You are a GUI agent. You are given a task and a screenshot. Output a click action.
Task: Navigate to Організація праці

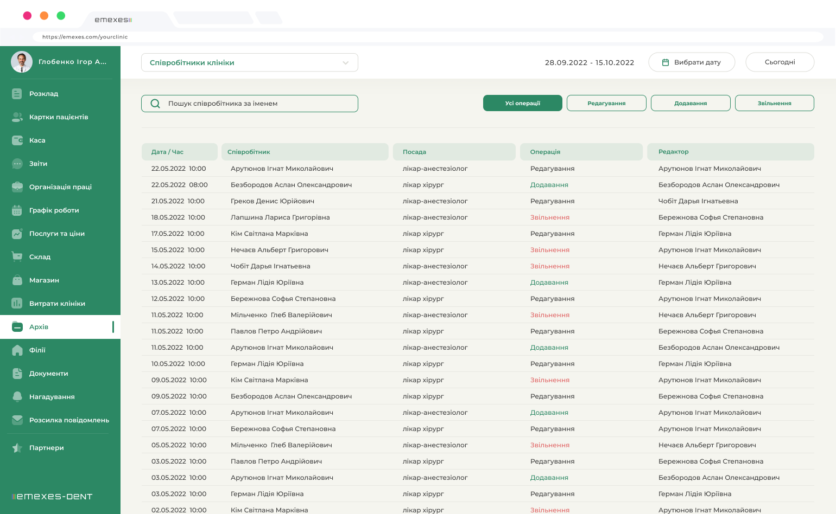pyautogui.click(x=60, y=187)
